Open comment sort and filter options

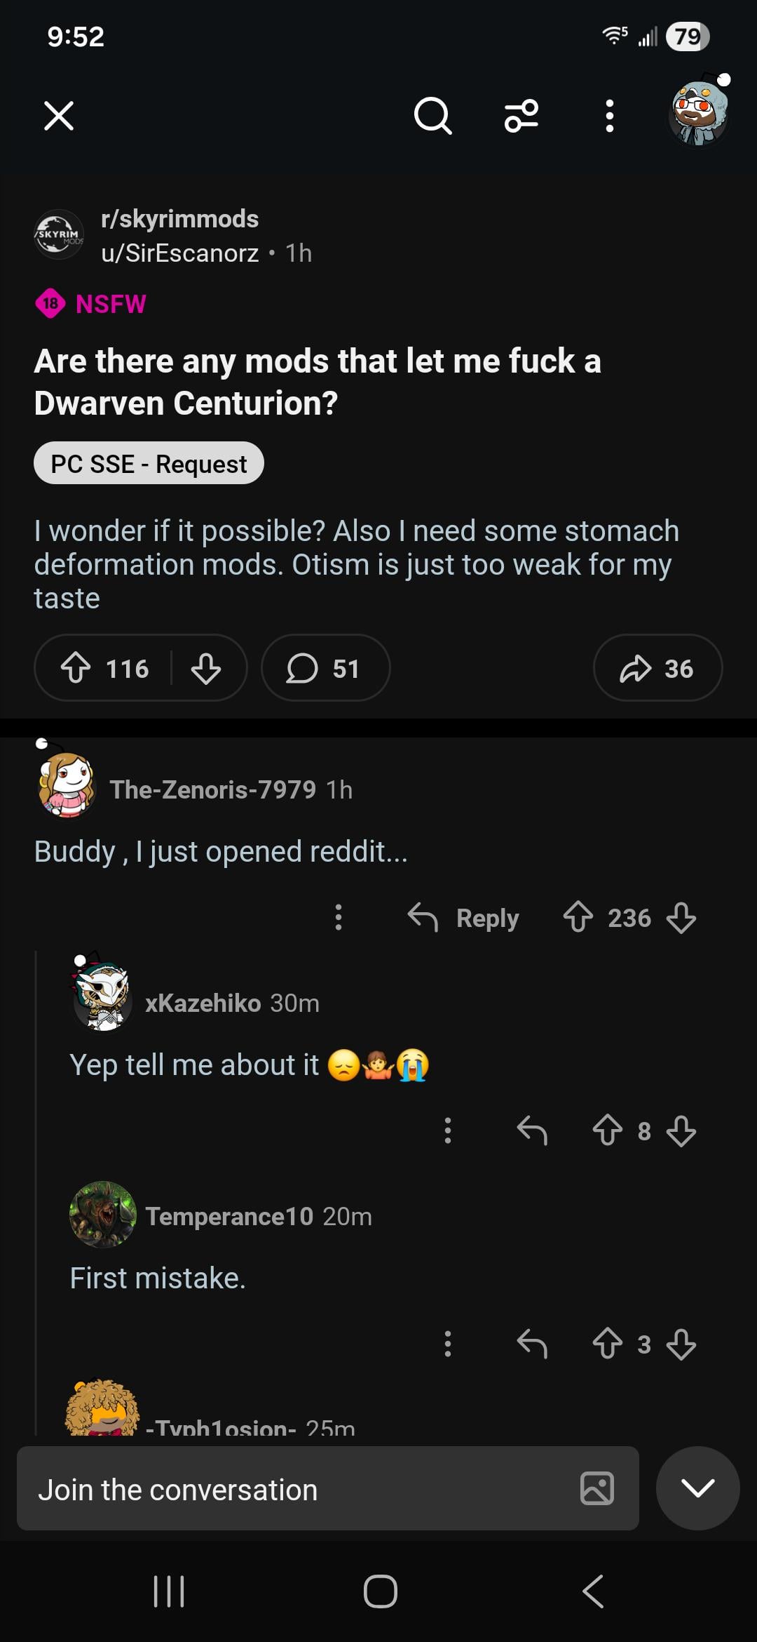click(521, 116)
